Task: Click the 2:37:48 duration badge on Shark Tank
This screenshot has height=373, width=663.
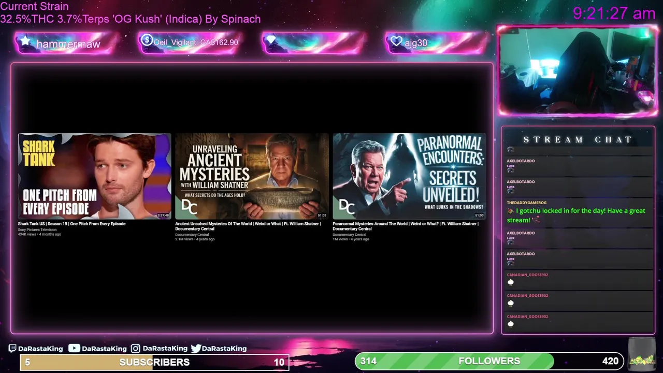Action: (x=163, y=216)
